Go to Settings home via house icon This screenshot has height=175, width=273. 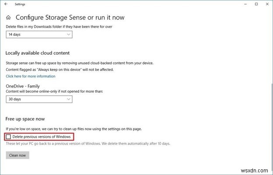click(8, 18)
